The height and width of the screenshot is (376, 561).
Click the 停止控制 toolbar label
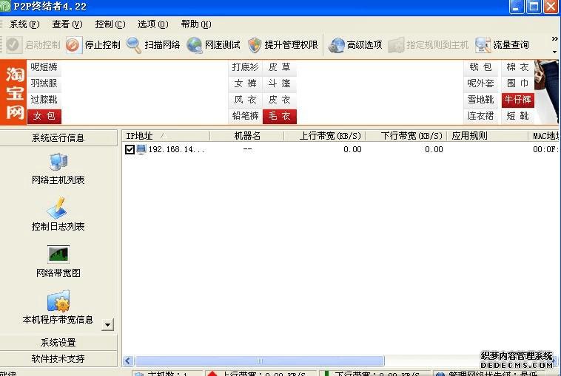102,45
